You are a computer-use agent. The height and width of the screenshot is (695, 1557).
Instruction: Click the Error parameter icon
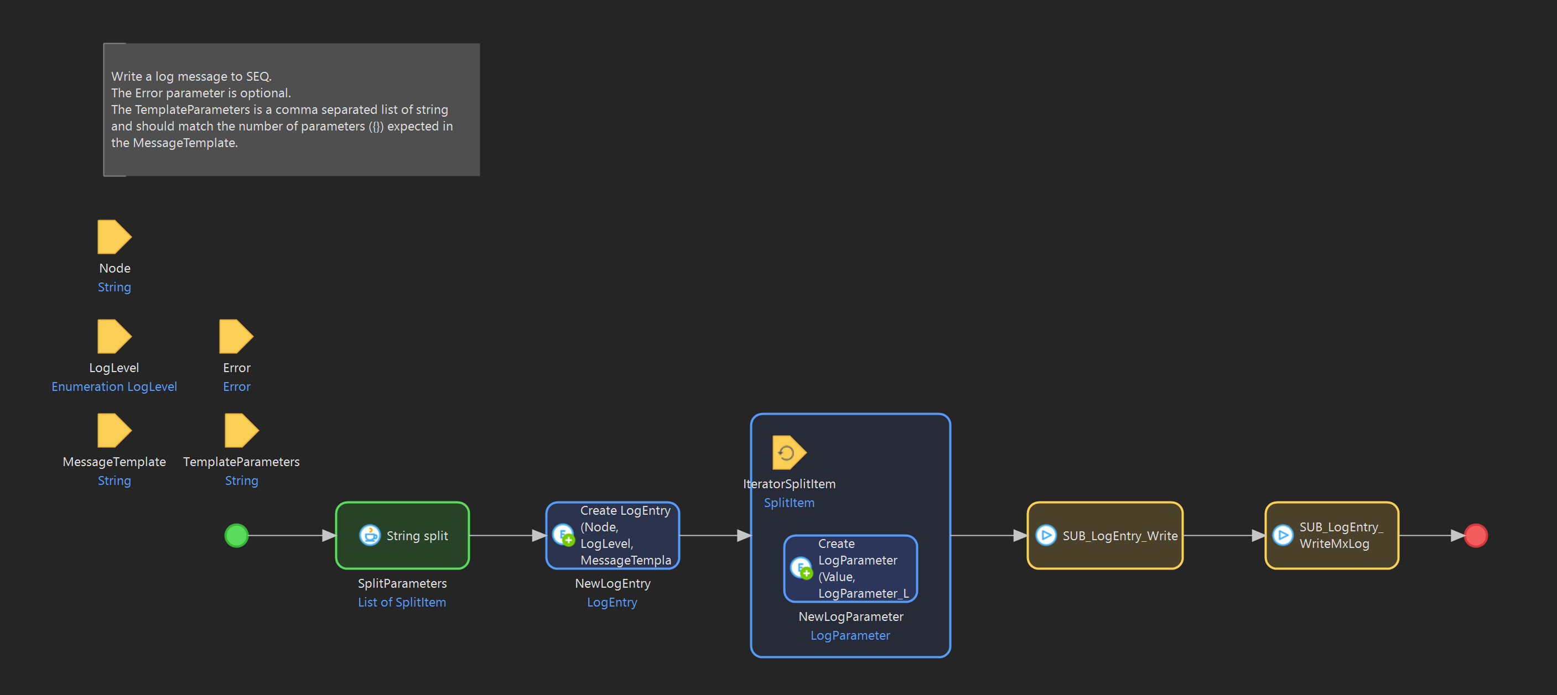[236, 336]
